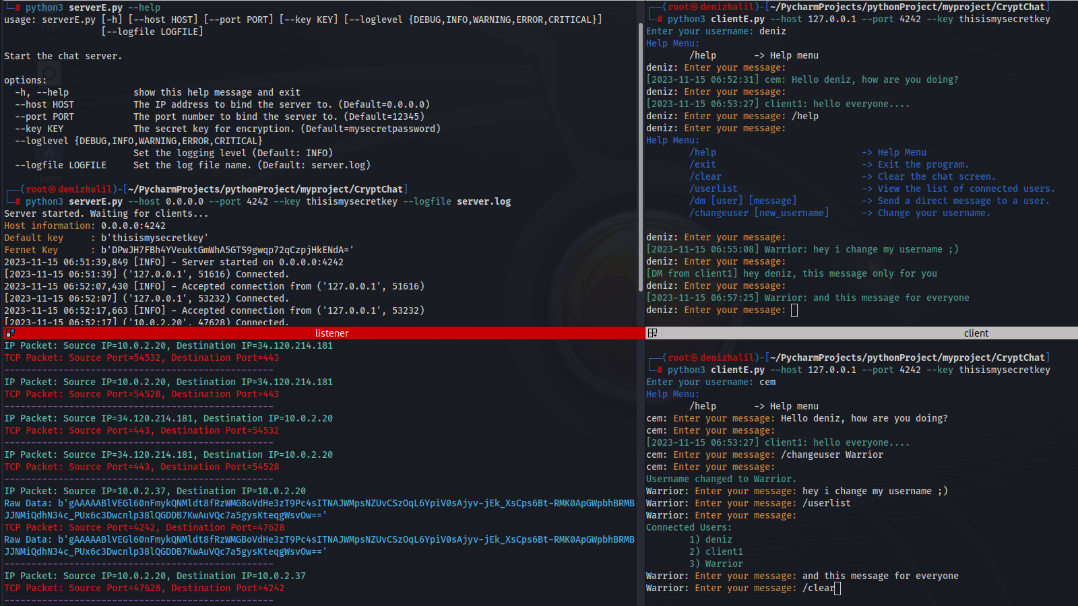Click the deniz prompt cursor input

[794, 310]
